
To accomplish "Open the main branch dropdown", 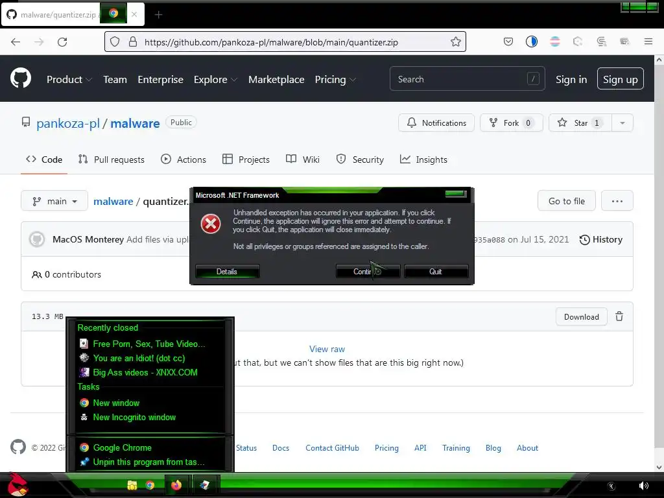I will click(54, 201).
